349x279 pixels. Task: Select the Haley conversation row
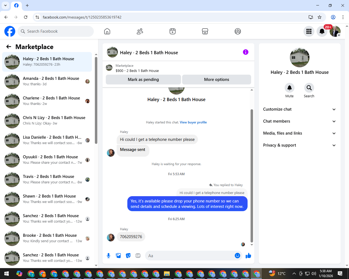pyautogui.click(x=47, y=62)
